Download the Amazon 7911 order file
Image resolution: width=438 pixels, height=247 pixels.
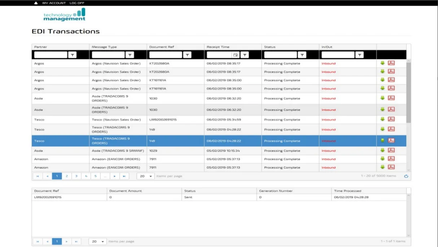[383, 159]
